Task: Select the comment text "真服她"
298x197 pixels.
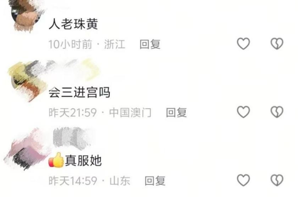Action: coord(83,160)
